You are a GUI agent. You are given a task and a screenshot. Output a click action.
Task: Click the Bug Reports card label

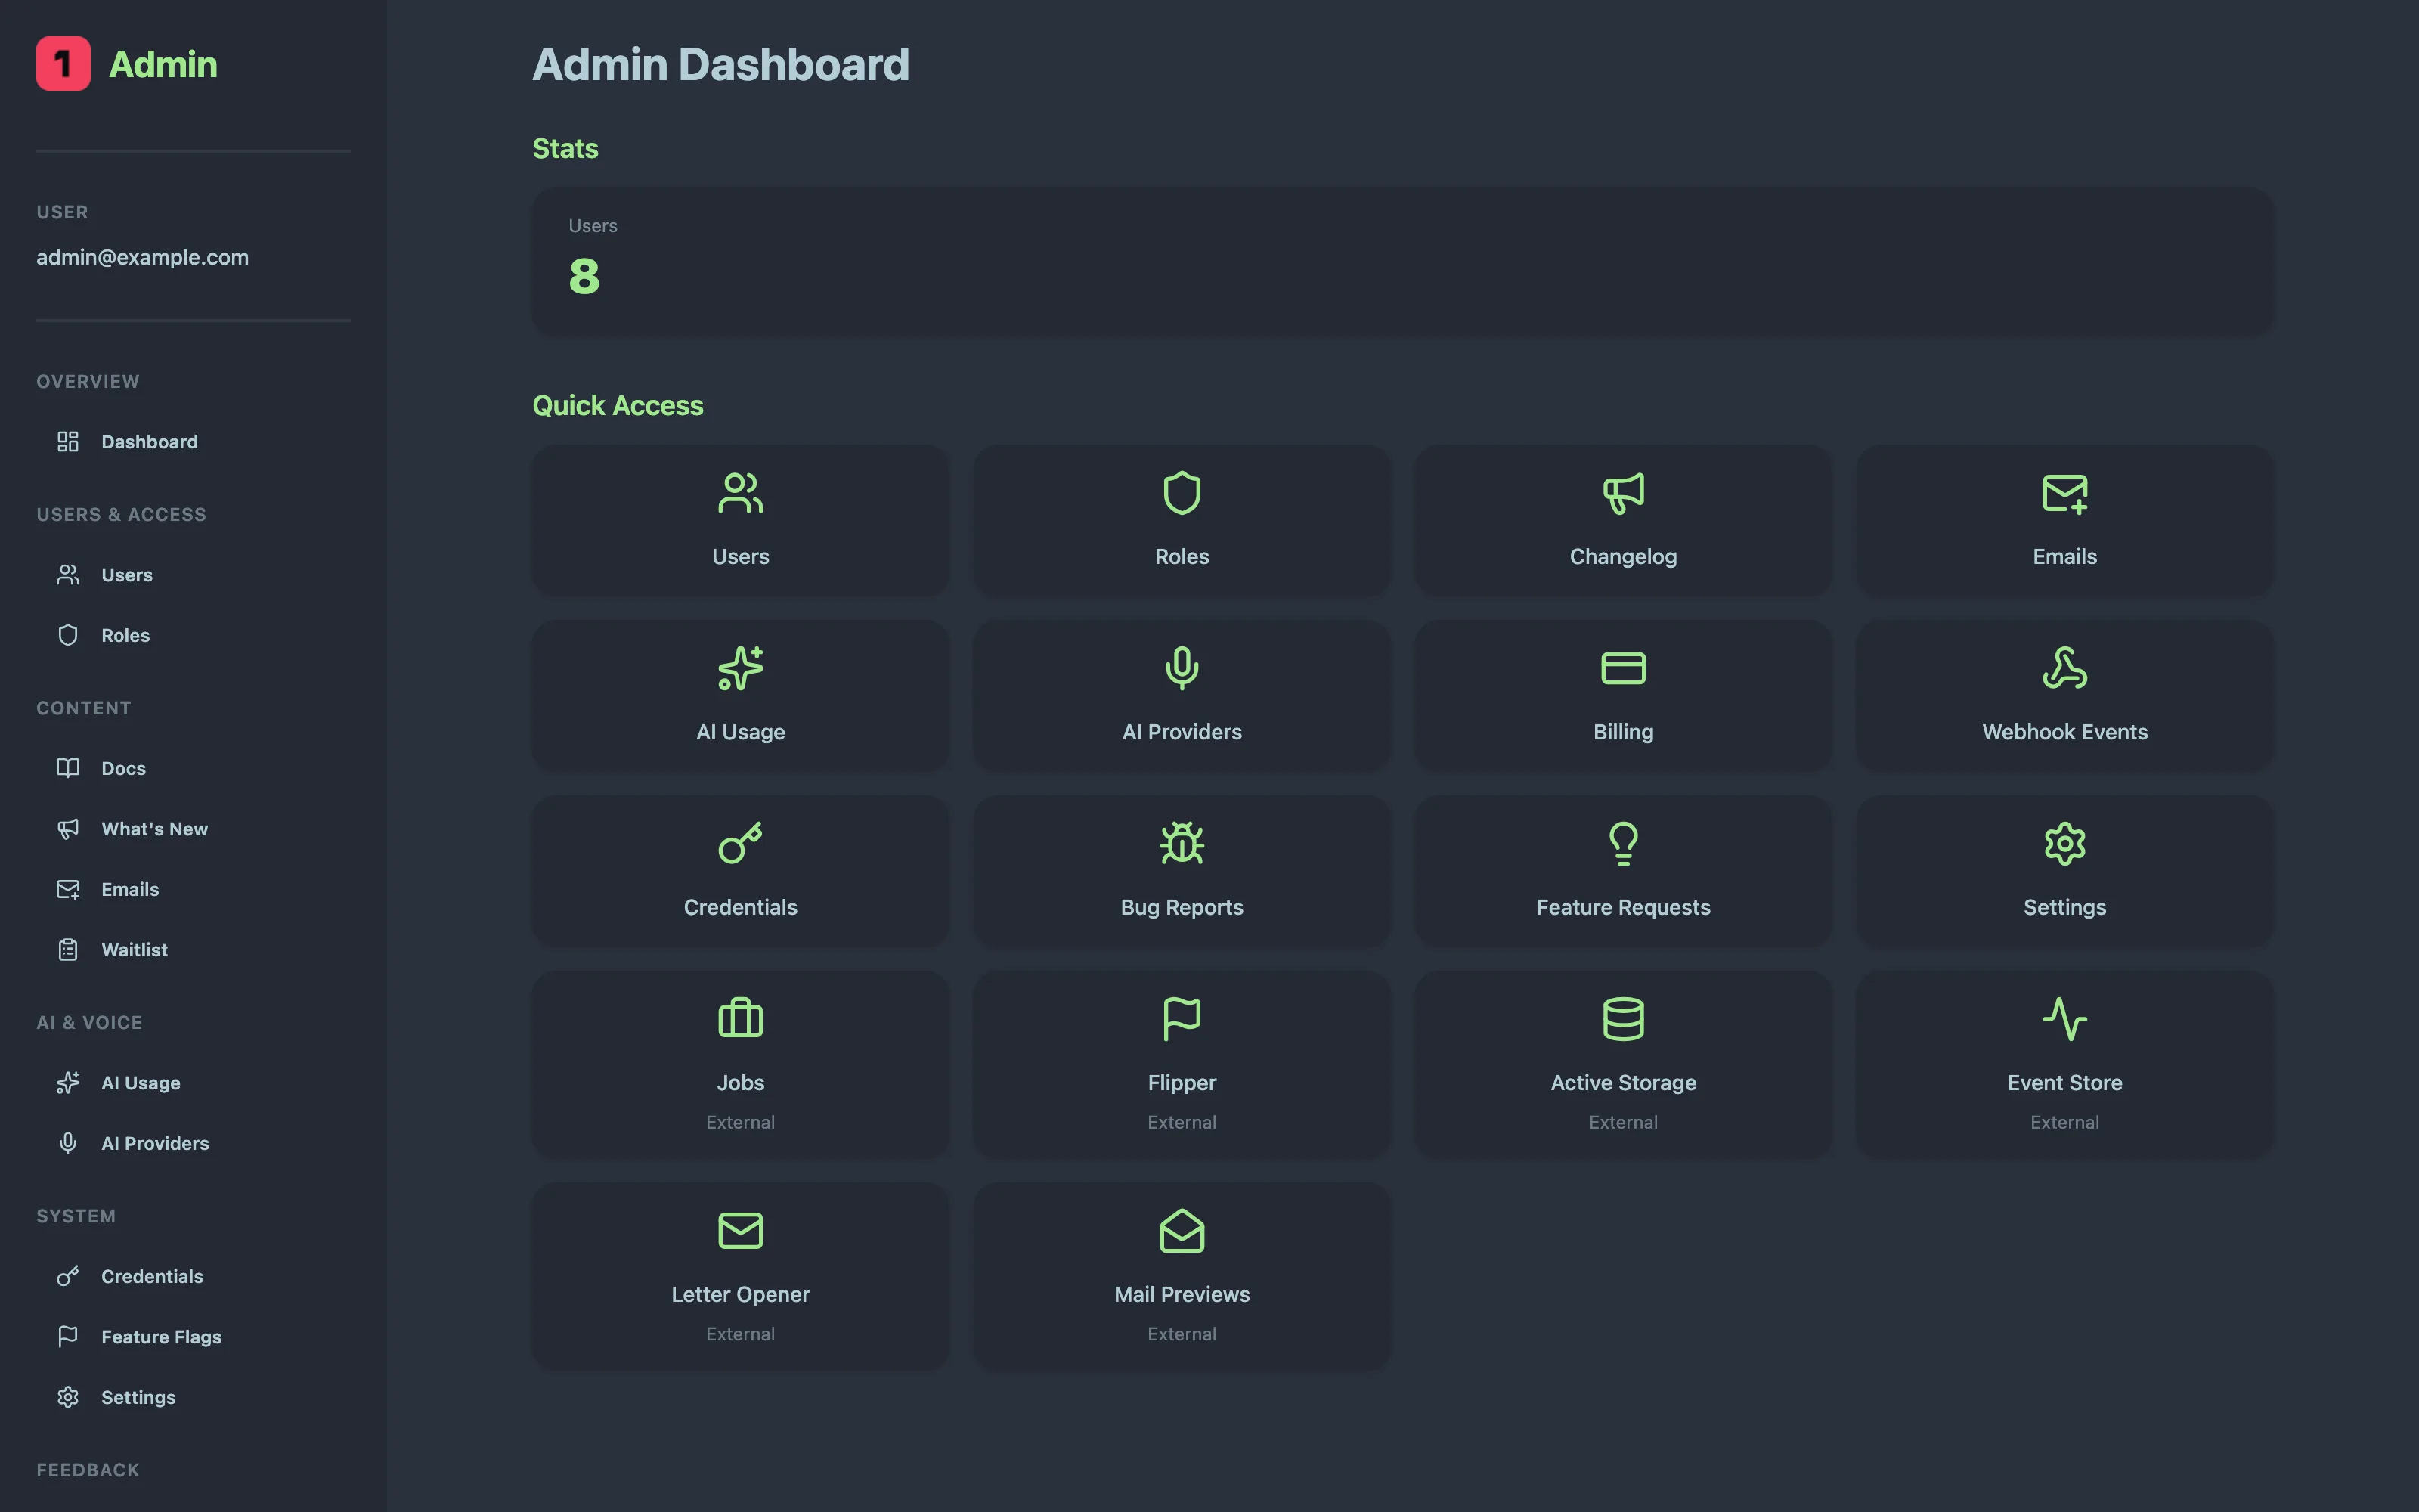[x=1182, y=907]
